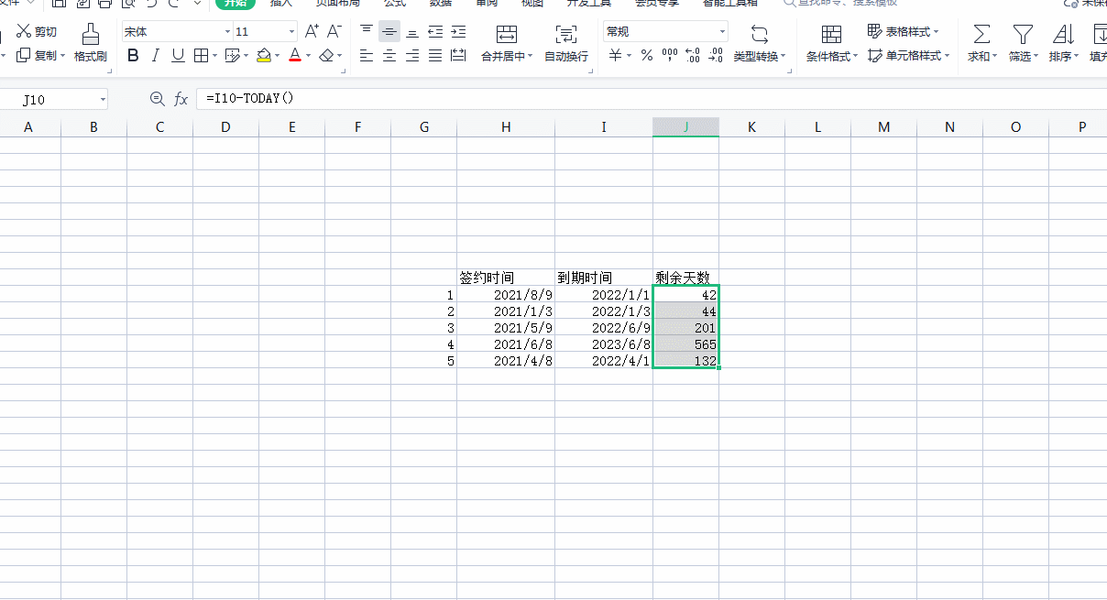Open the font size 11 dropdown
The image size is (1107, 600).
[291, 32]
